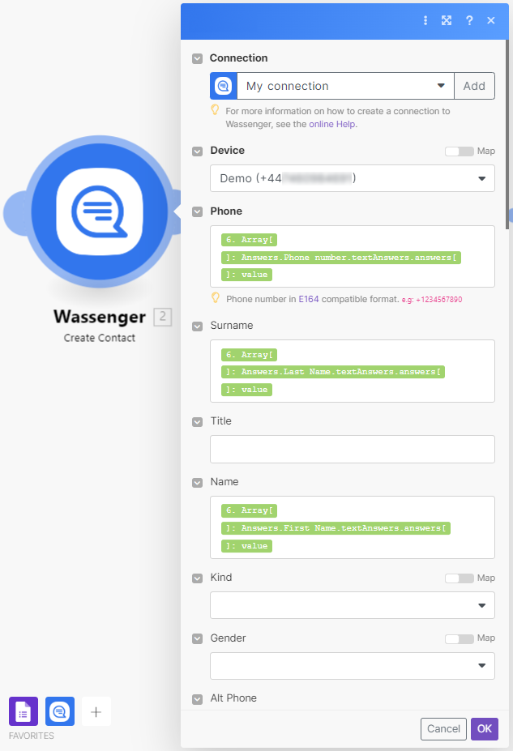Viewport: 513px width, 751px height.
Task: Click the large Wassenger module icon
Action: [100, 211]
